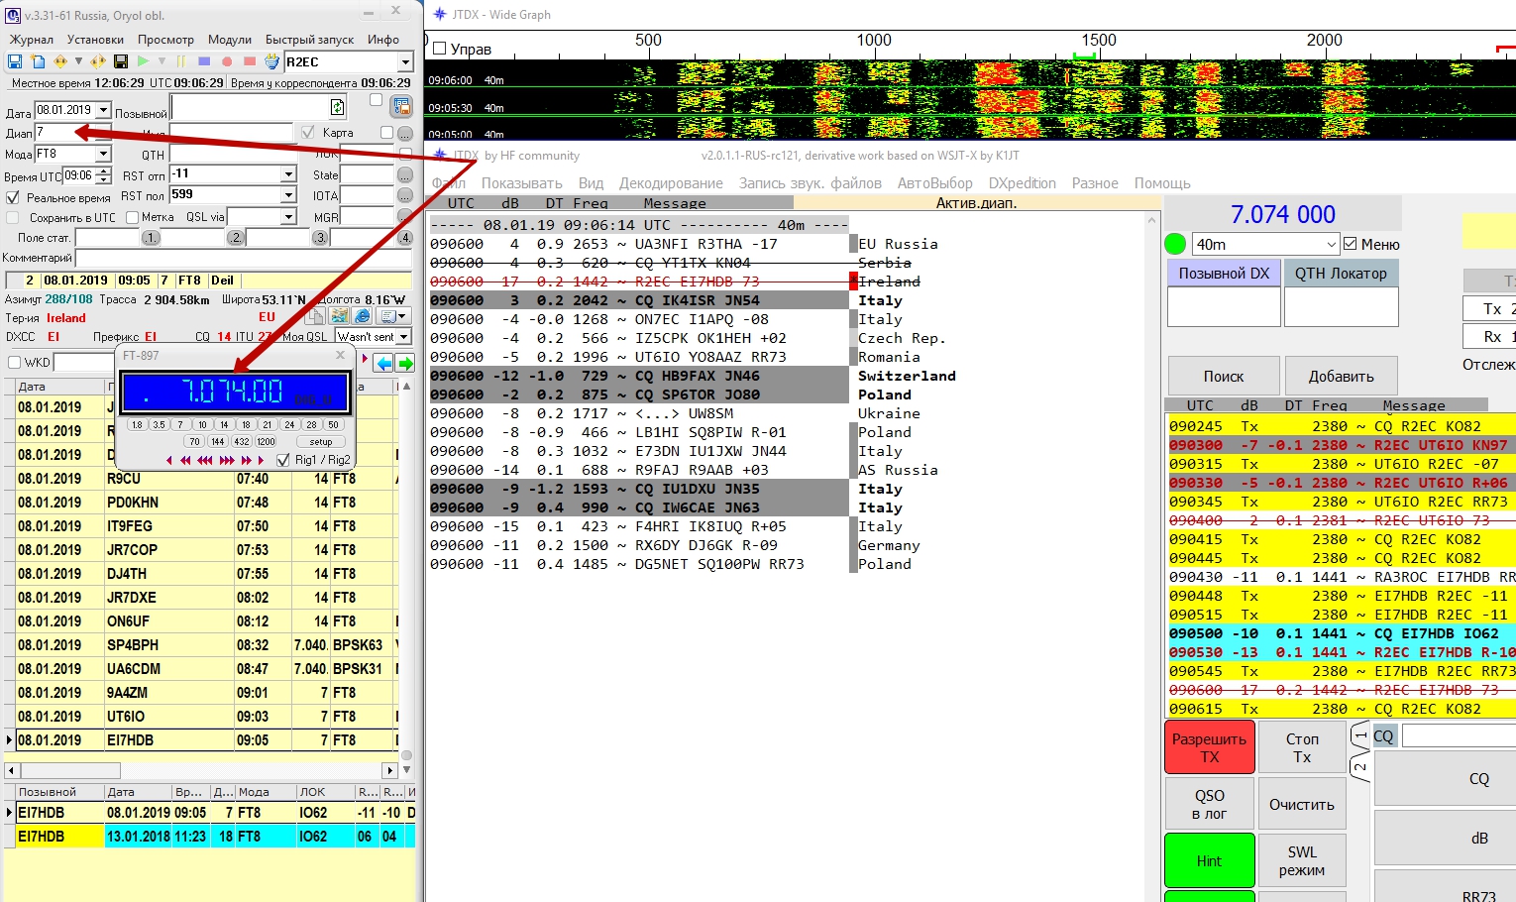Click the green right arrow navigation icon
This screenshot has height=902, width=1516.
(405, 363)
